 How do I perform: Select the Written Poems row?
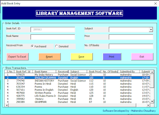(x=77, y=93)
